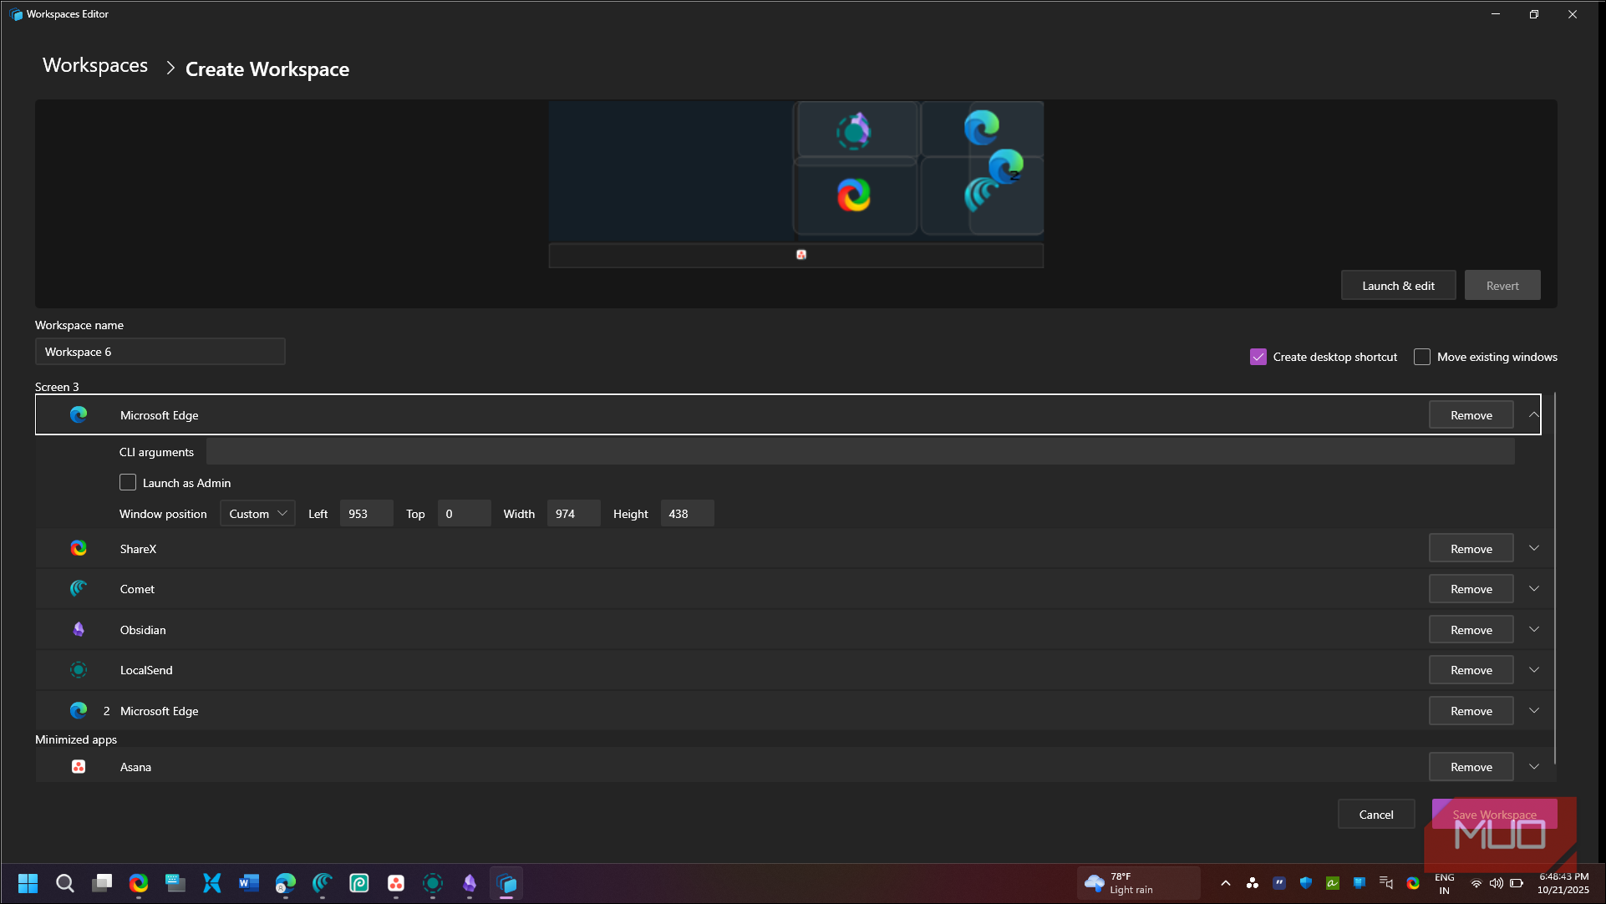Expand the ShareX row details

pyautogui.click(x=1534, y=548)
